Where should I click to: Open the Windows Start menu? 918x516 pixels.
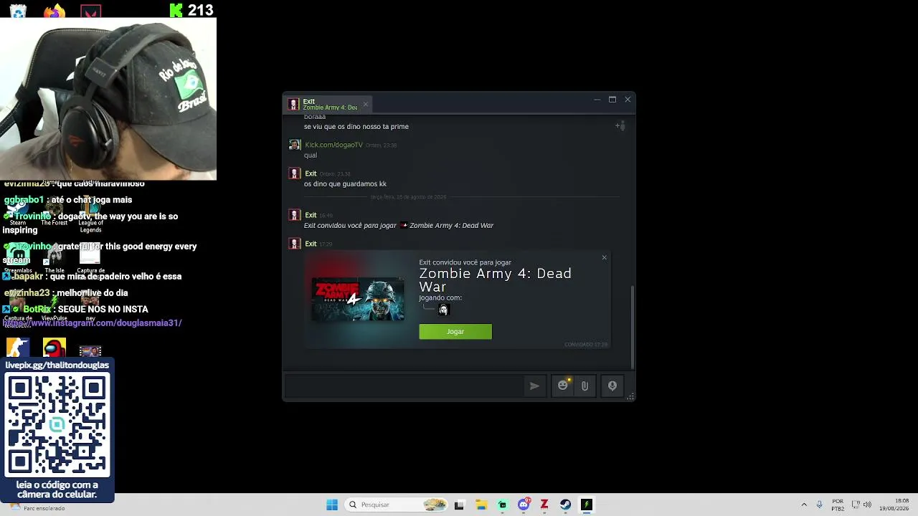332,505
